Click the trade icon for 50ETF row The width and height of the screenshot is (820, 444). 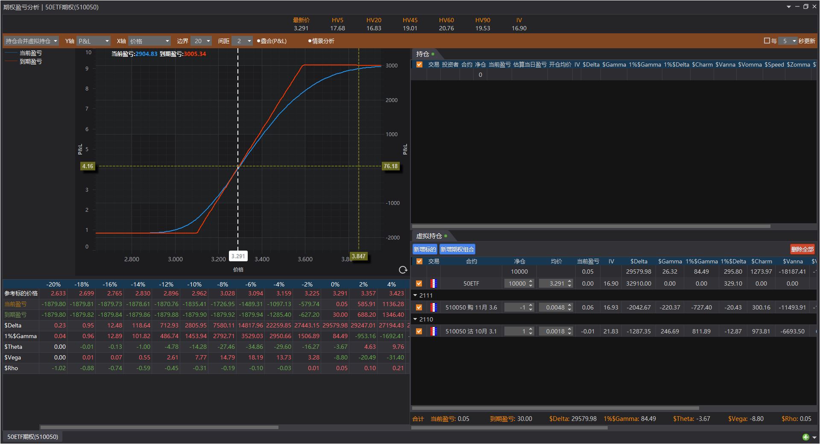(x=433, y=283)
